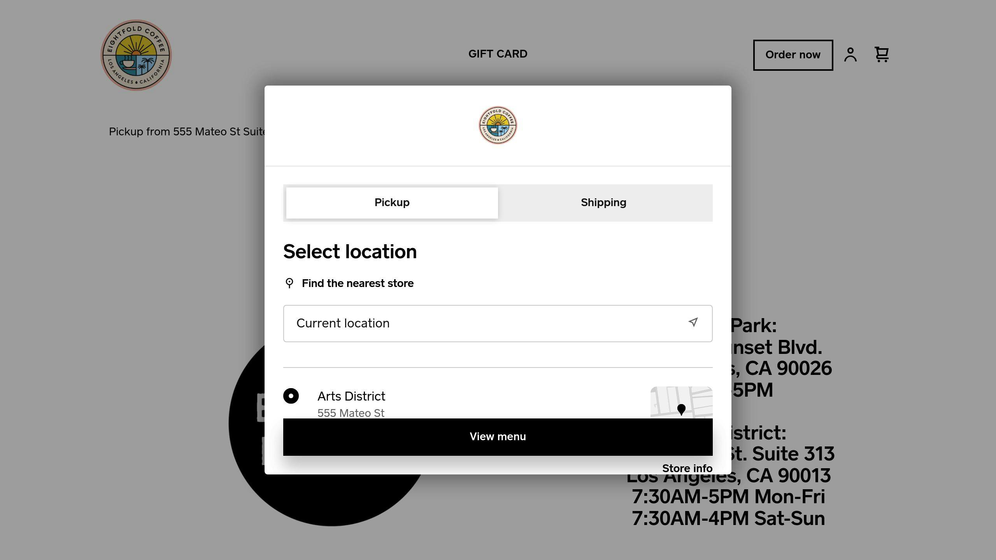Screen dimensions: 996x560
Task: Click the Current location input field
Action: click(x=498, y=324)
